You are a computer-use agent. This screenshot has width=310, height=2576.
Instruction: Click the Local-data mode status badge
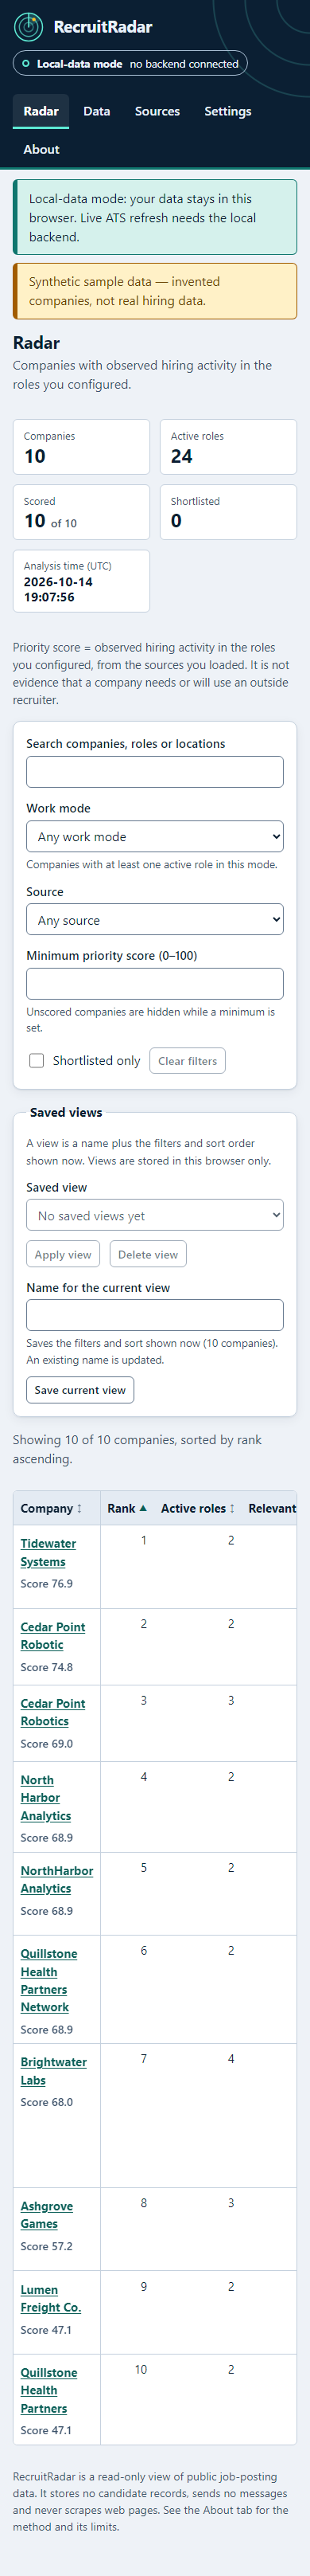(x=130, y=64)
